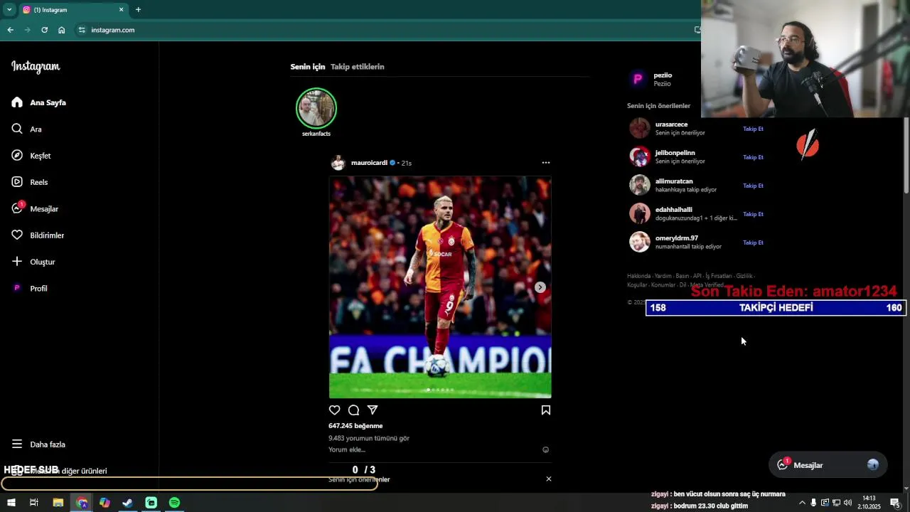Follow omeryldrm.97 with Takip Et
The height and width of the screenshot is (512, 910).
point(753,242)
